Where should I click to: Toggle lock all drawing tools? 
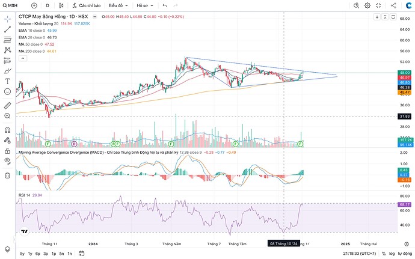7,151
